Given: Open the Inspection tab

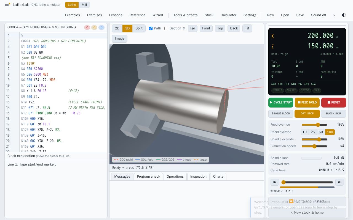Looking at the screenshot, I should (198, 177).
